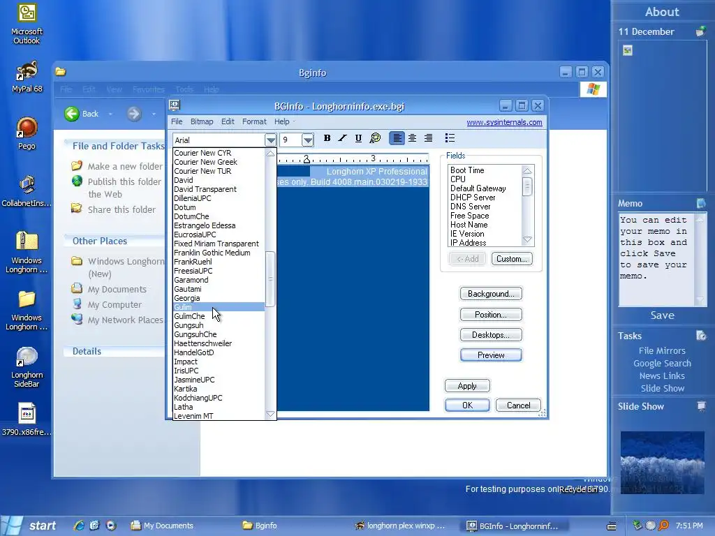Open the Longhorn SideBar desktop shortcut
Screen dimensions: 715x536
point(27,367)
